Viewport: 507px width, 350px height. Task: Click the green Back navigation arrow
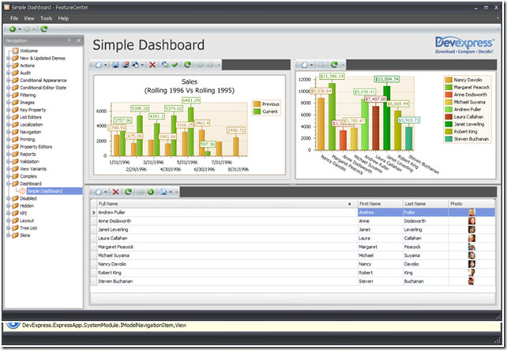tap(13, 29)
